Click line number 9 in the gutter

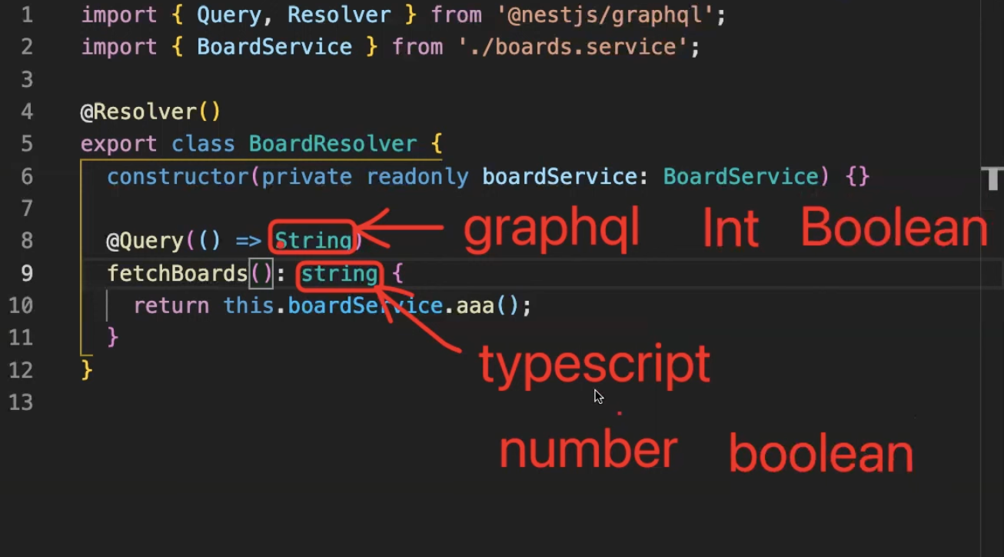point(27,273)
